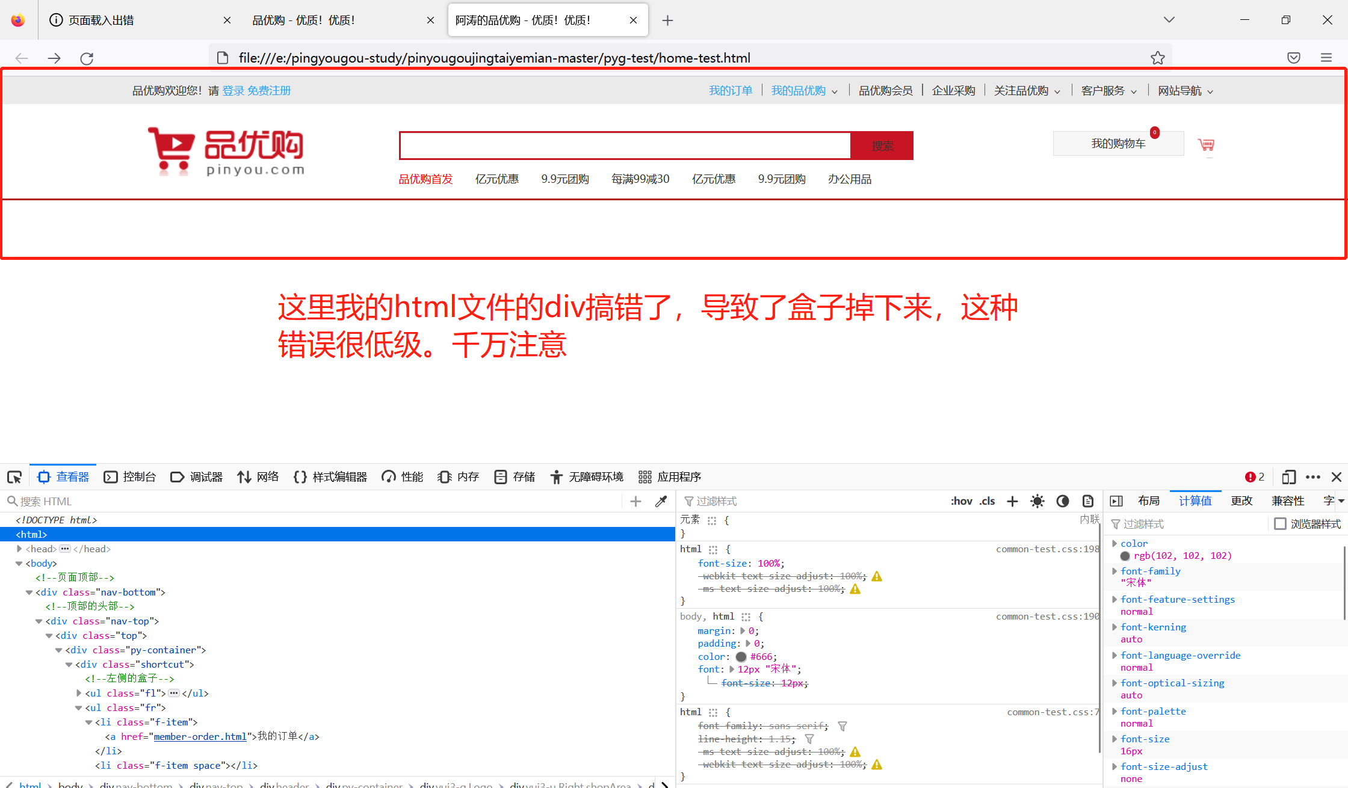Click the add new node plus icon
1348x788 pixels.
635,501
